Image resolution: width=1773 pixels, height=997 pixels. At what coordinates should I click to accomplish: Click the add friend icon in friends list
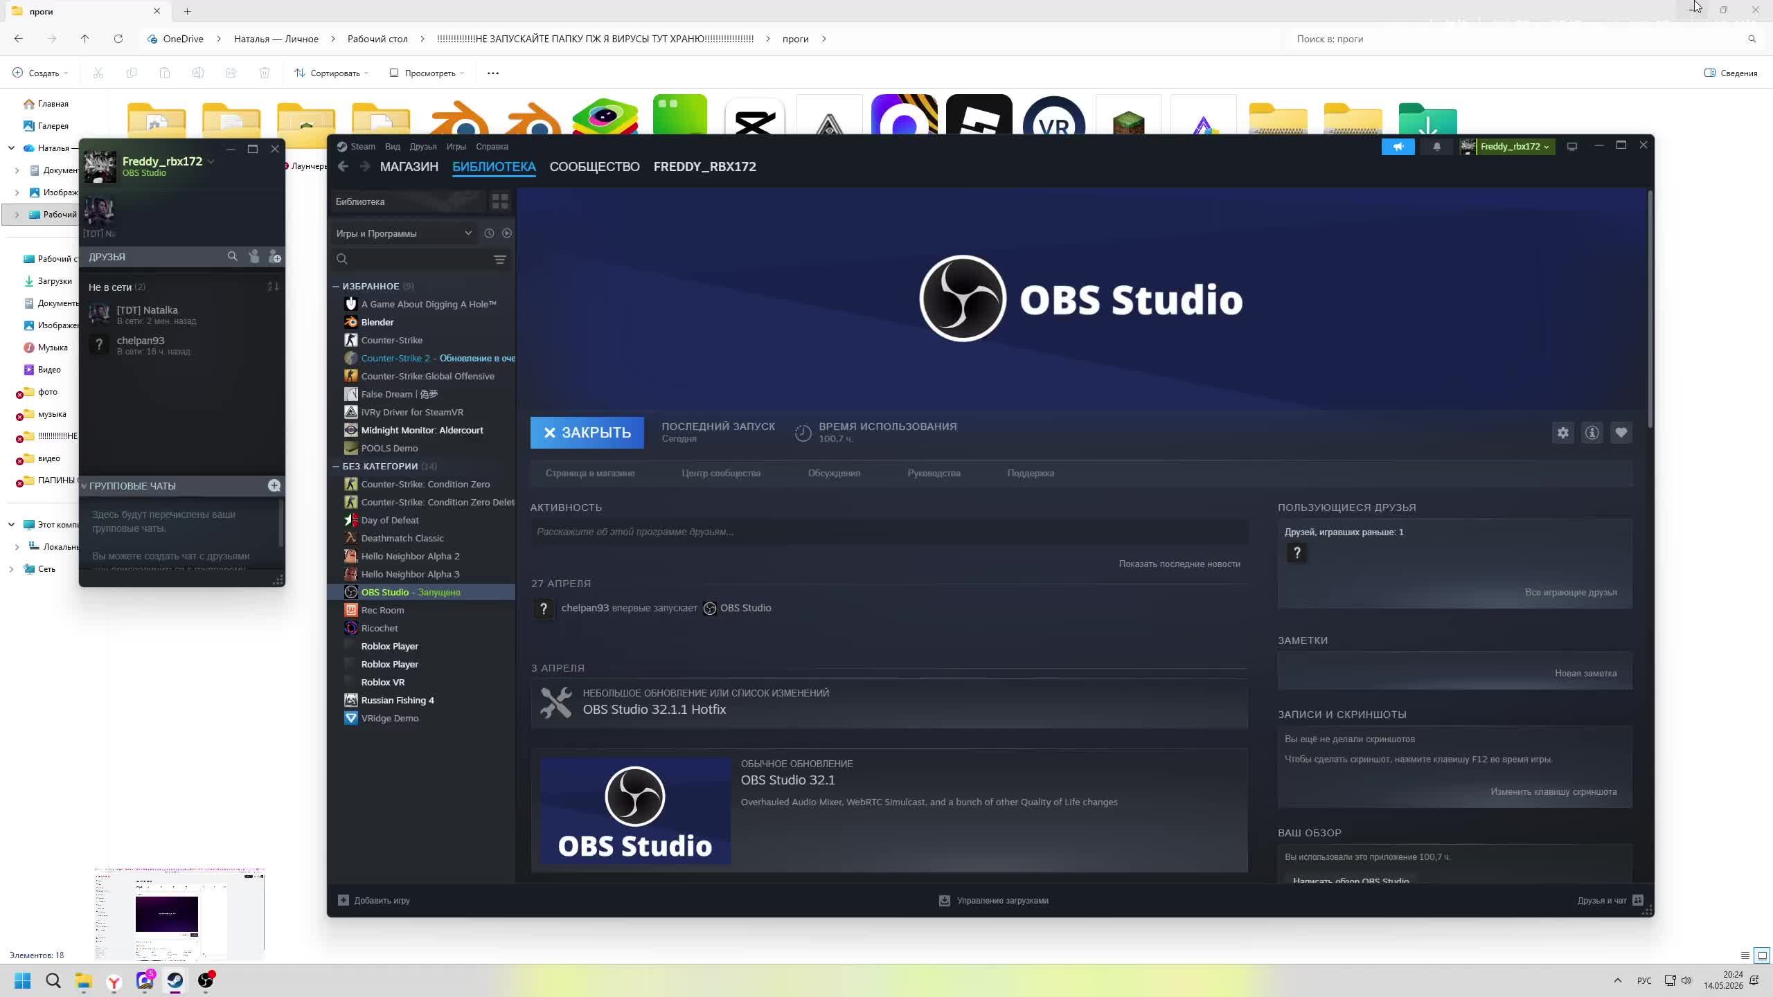[274, 257]
